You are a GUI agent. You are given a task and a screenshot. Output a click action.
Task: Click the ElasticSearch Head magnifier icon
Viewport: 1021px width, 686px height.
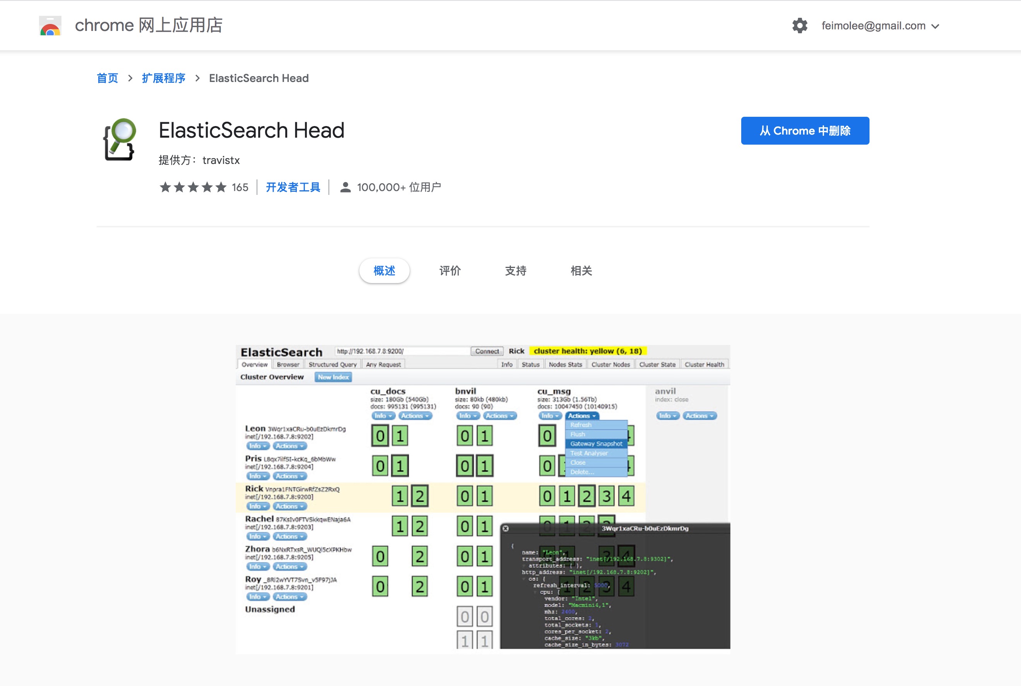click(119, 140)
